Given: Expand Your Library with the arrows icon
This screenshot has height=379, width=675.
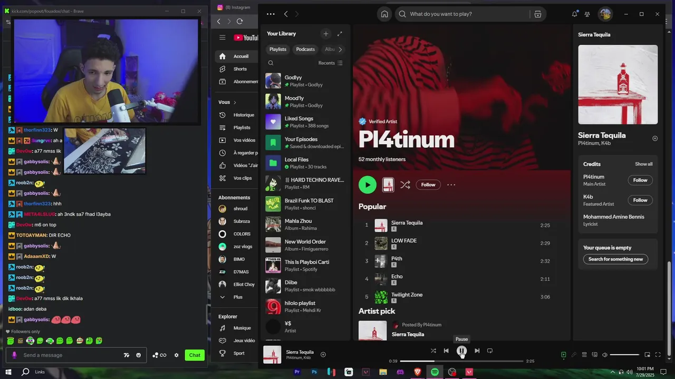Looking at the screenshot, I should [340, 34].
